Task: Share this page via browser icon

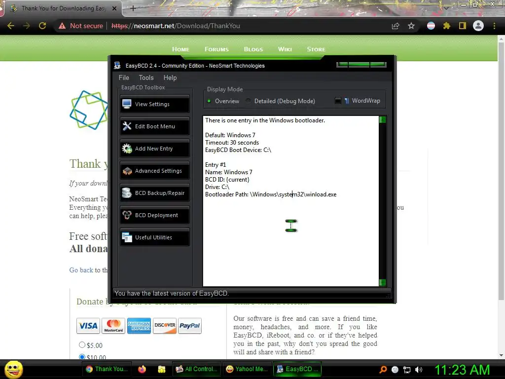Action: coord(396,26)
